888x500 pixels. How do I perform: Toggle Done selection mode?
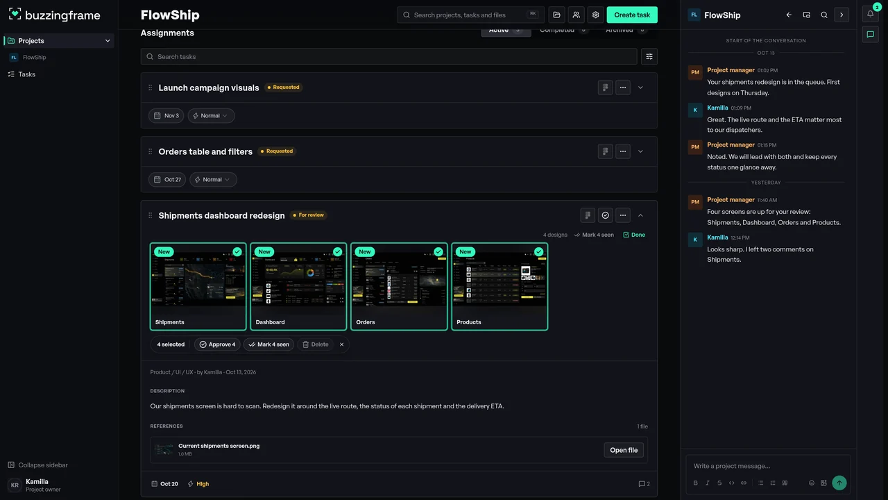click(x=634, y=235)
